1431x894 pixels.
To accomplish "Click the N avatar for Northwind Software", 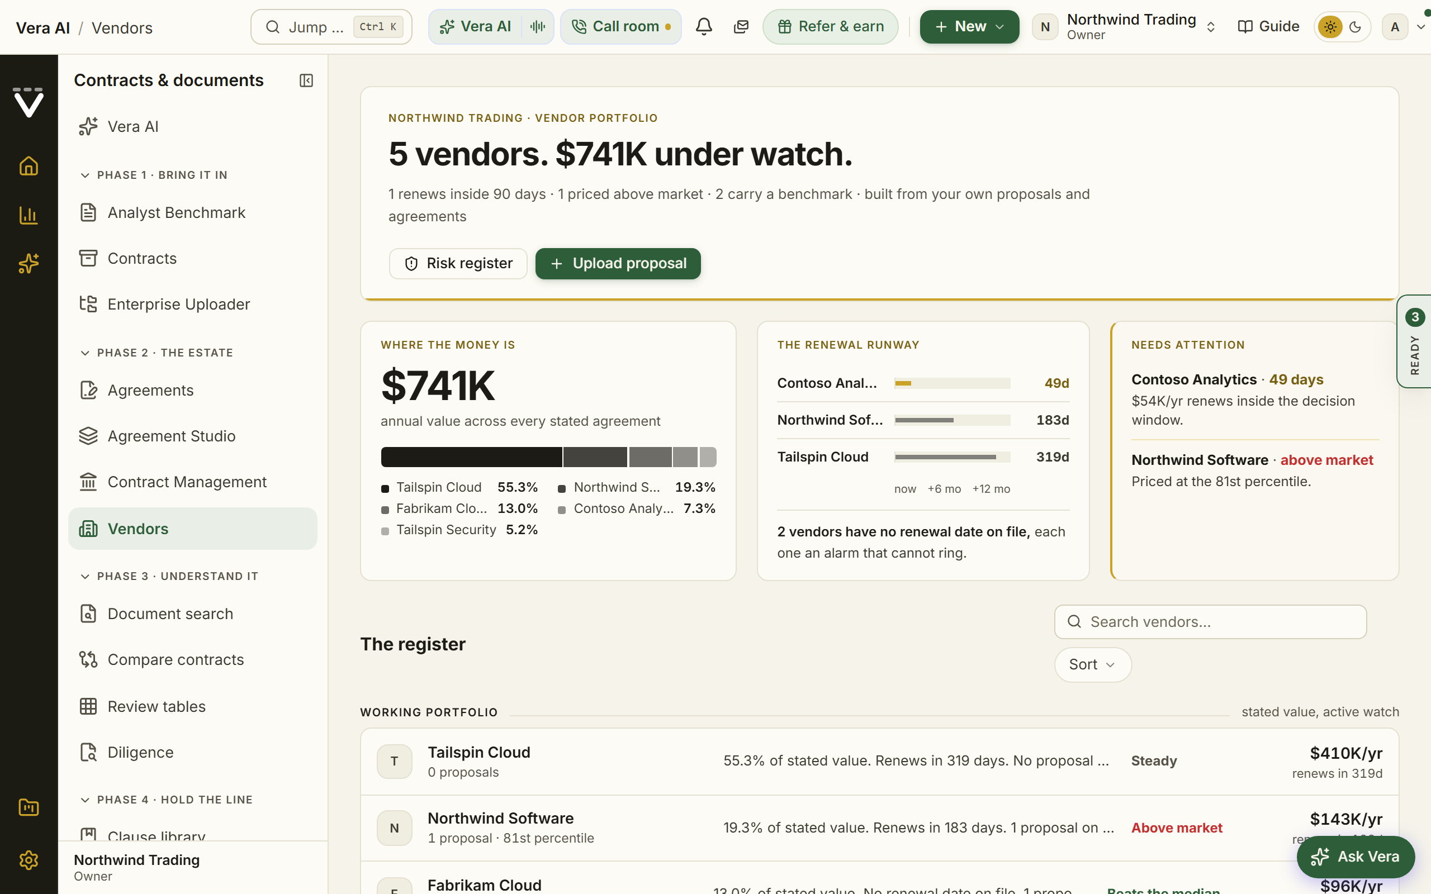I will pyautogui.click(x=395, y=828).
